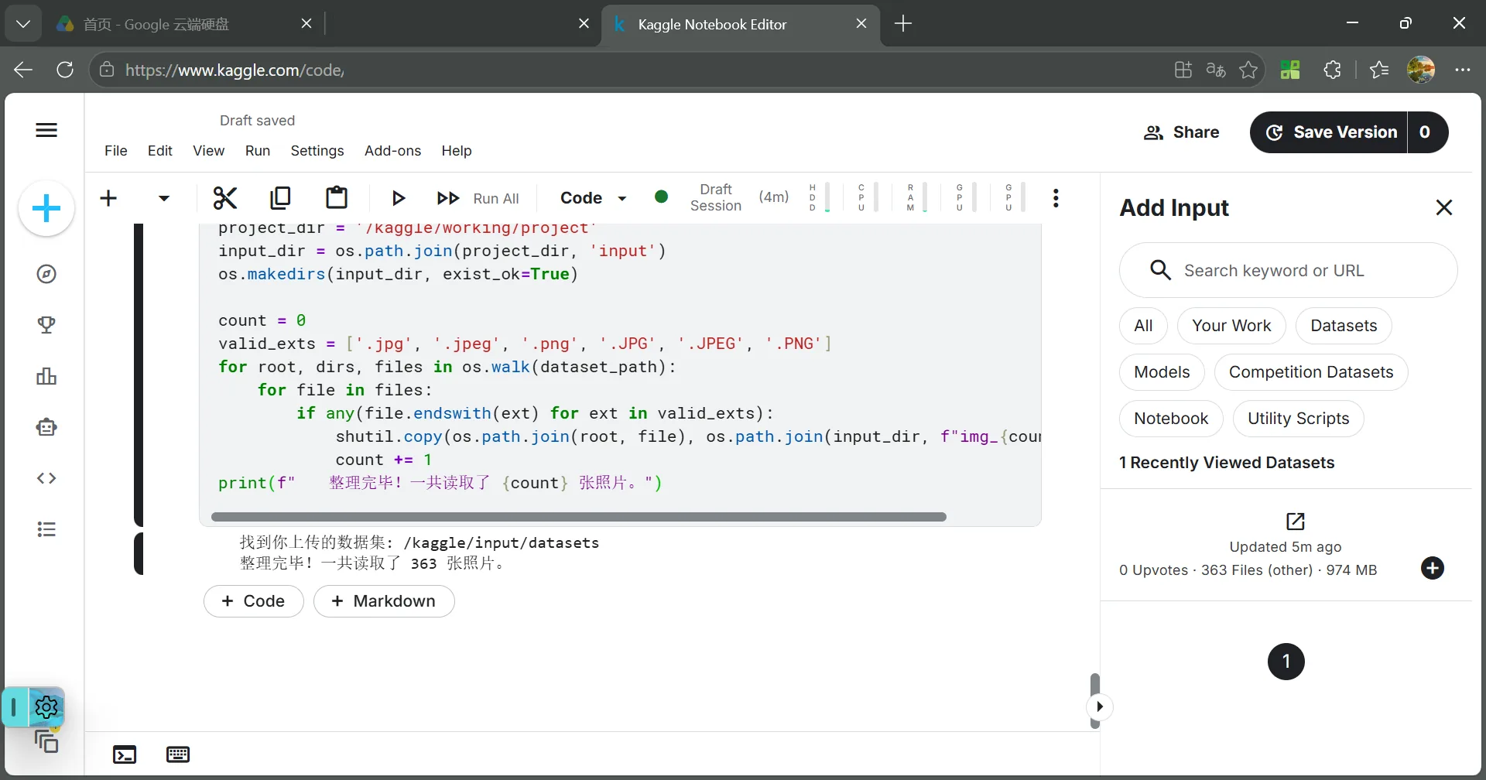Run All cells in the notebook

[478, 198]
